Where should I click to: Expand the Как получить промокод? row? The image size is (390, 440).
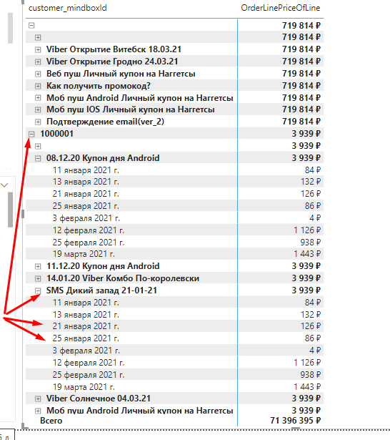point(38,86)
